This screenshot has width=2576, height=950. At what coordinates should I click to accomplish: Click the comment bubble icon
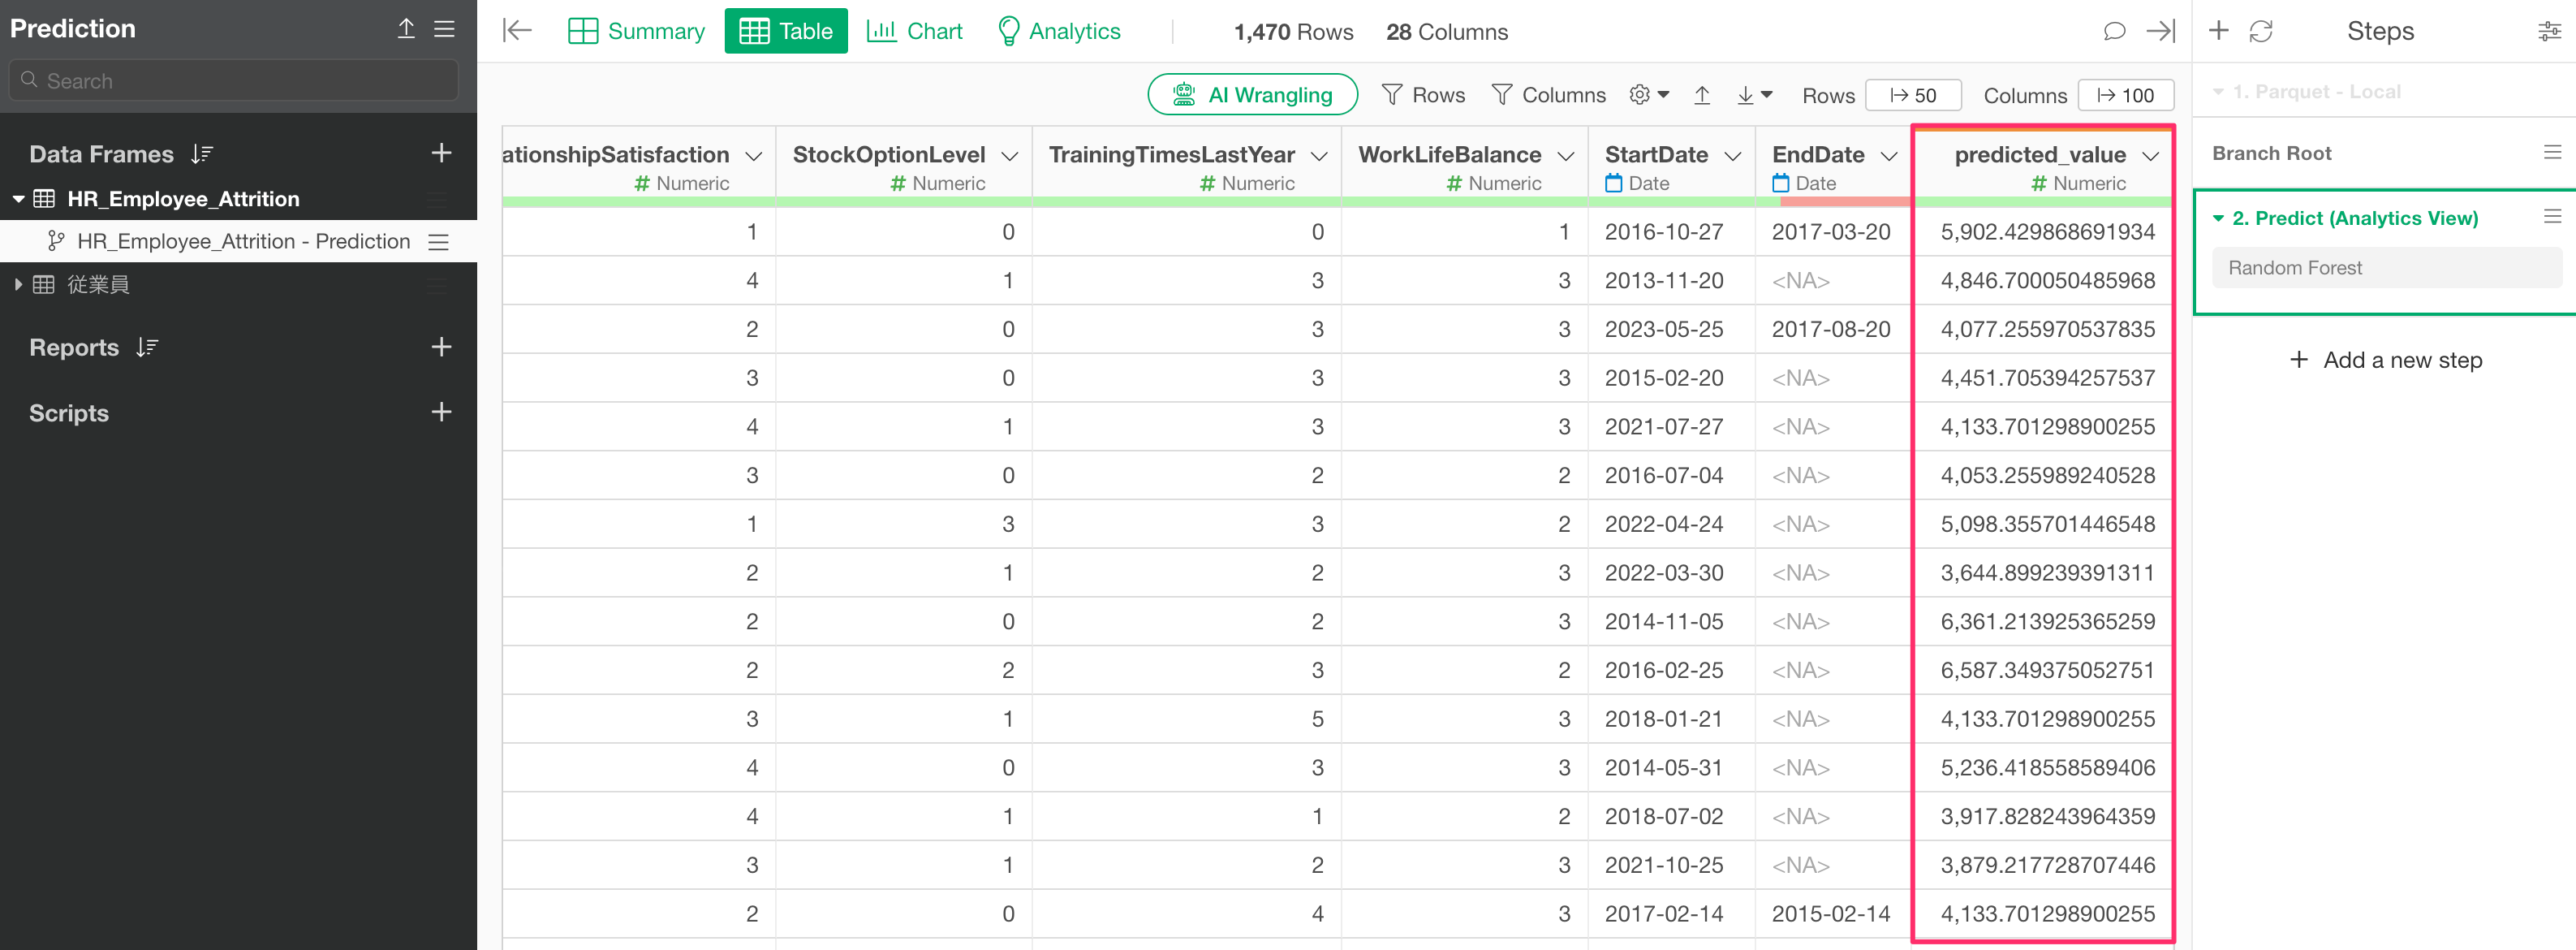click(x=2113, y=31)
